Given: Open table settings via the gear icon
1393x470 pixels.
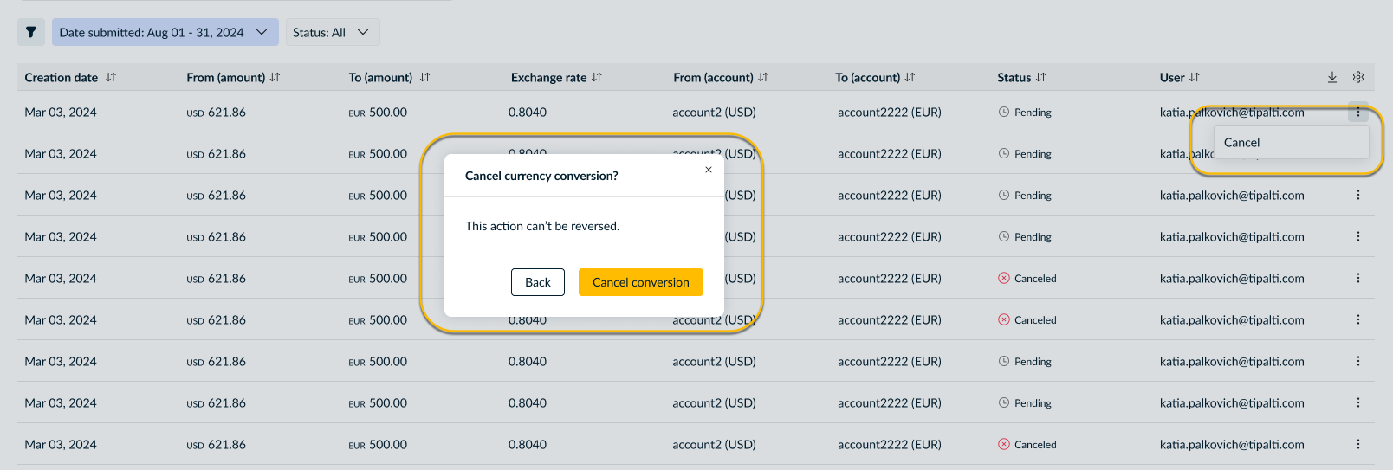Looking at the screenshot, I should point(1358,77).
